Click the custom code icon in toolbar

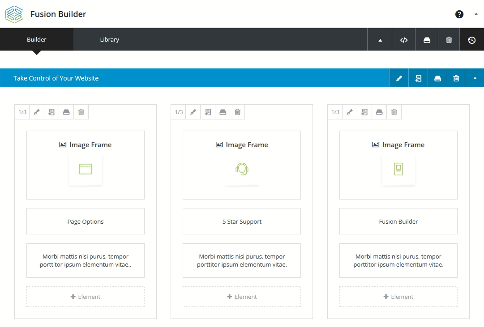(403, 40)
